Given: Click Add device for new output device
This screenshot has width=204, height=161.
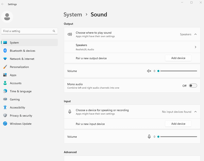Looking at the screenshot, I should pos(178,58).
